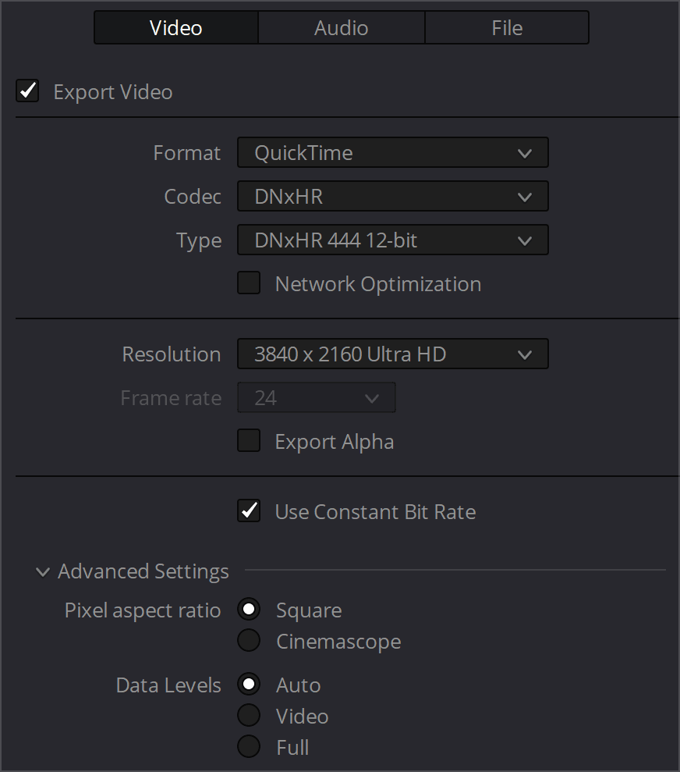The image size is (680, 772).
Task: Collapse the Advanced Settings section chevron
Action: (43, 572)
